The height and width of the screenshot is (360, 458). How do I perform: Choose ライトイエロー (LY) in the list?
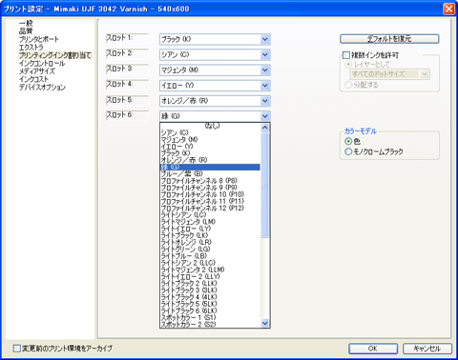[210, 229]
